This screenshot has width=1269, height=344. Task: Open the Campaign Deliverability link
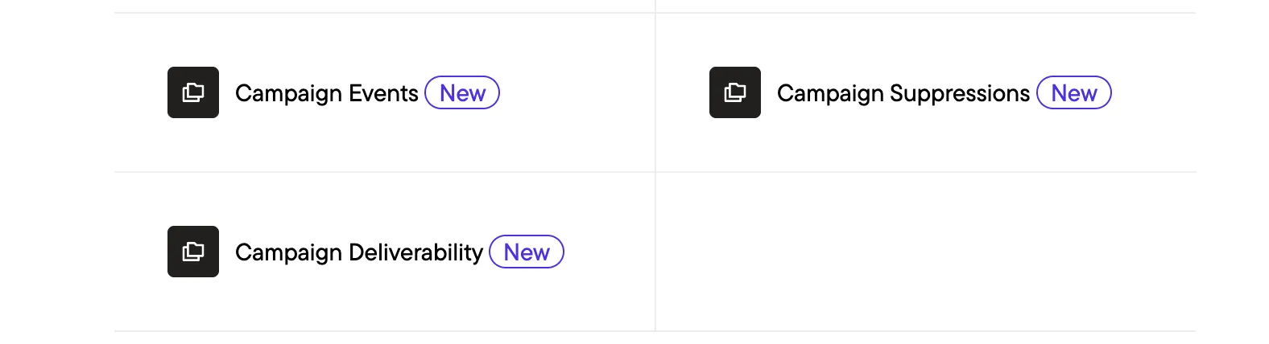tap(359, 252)
